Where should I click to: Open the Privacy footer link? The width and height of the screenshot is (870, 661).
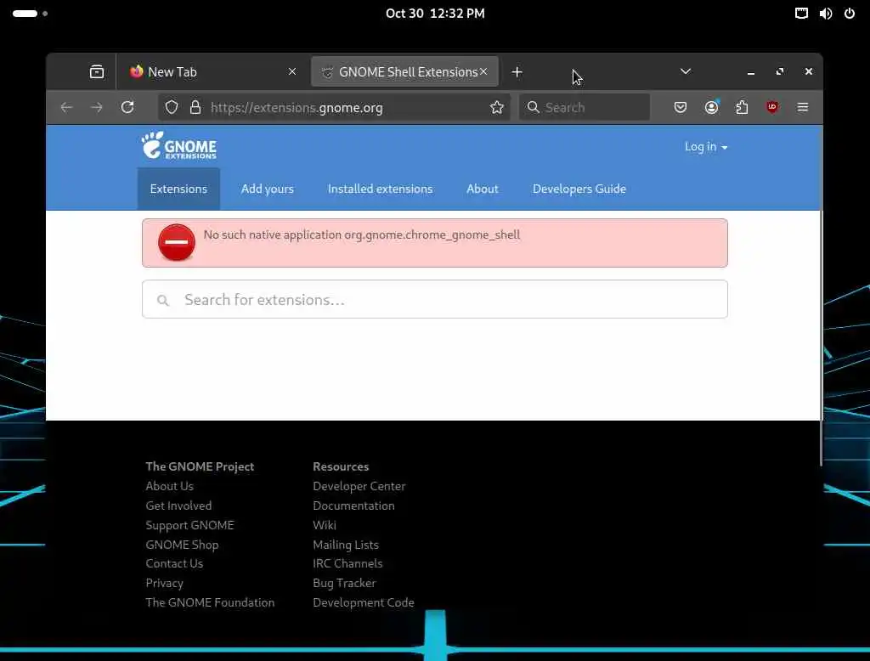tap(164, 583)
